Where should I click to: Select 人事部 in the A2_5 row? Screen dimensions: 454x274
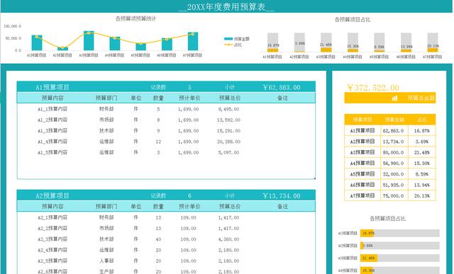coord(106,261)
